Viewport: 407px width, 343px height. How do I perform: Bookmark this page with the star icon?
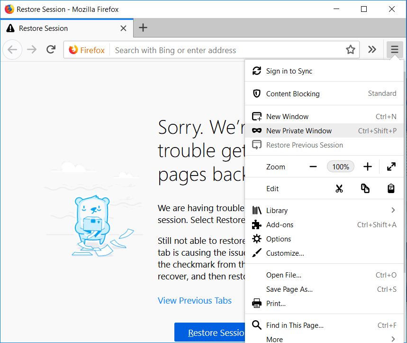350,50
